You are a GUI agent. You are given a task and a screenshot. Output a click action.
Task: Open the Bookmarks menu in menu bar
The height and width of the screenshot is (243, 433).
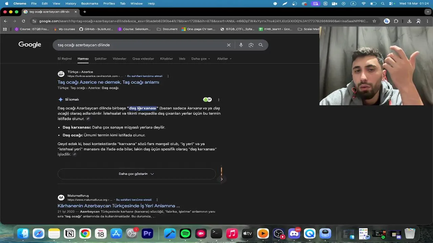90,3
